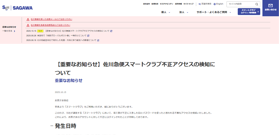Open the 会社案内 menu link
This screenshot has height=135, width=279.
(146, 4)
